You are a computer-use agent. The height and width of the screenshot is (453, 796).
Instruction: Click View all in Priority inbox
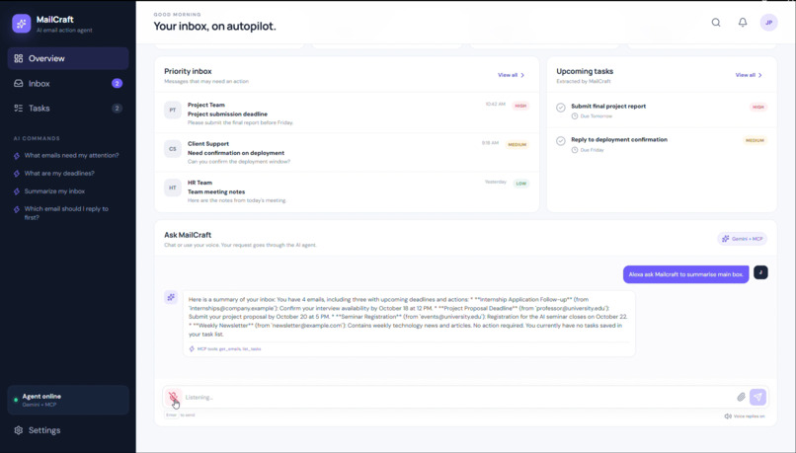pos(511,75)
